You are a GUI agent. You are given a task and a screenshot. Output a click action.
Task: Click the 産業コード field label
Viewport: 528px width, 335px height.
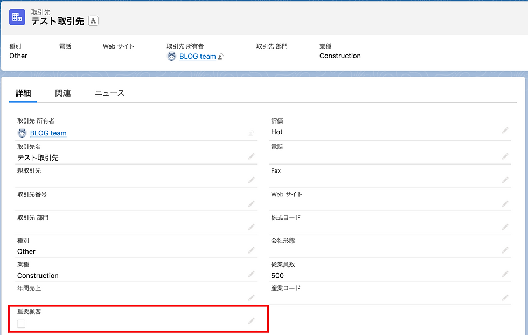tap(286, 288)
